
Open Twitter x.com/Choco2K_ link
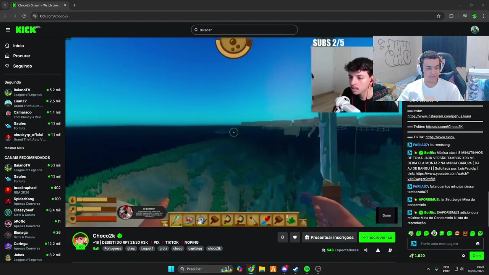[445, 126]
